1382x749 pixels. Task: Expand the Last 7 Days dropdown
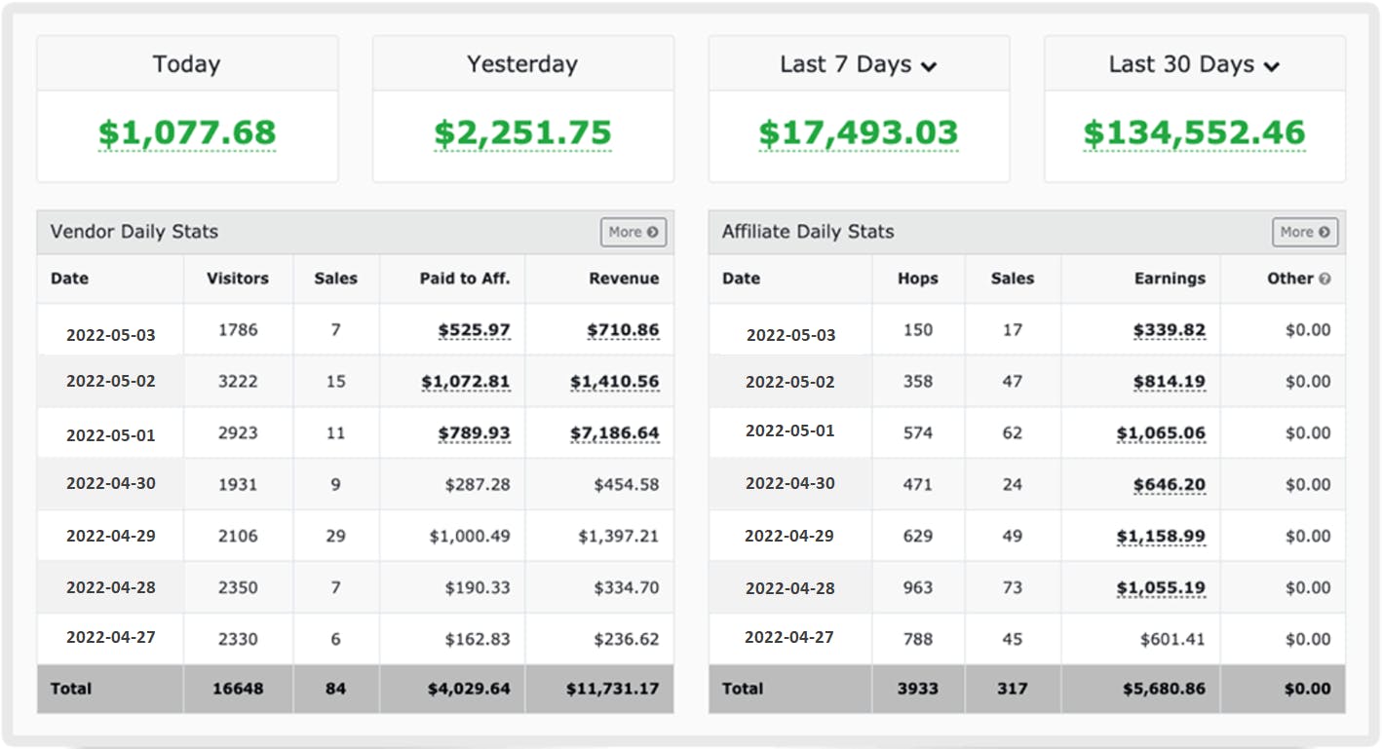pyautogui.click(x=928, y=66)
